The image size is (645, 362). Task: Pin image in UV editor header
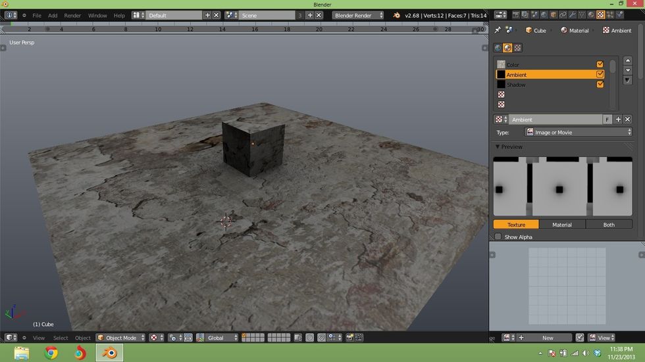pos(580,338)
